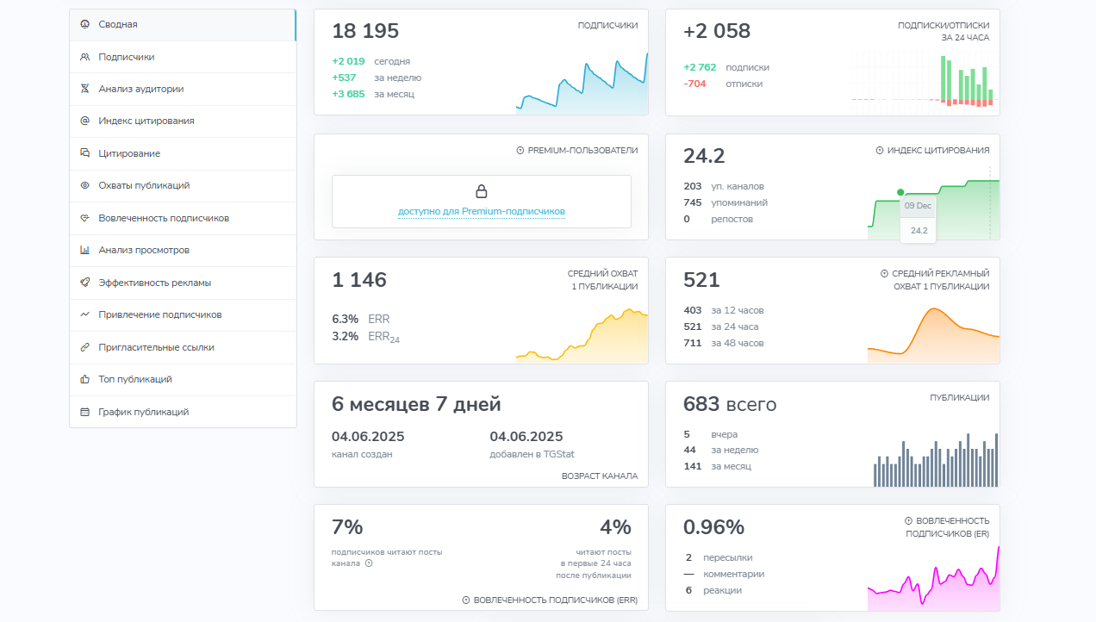Click the 0.96% engagement value
1096x622 pixels.
tap(713, 527)
